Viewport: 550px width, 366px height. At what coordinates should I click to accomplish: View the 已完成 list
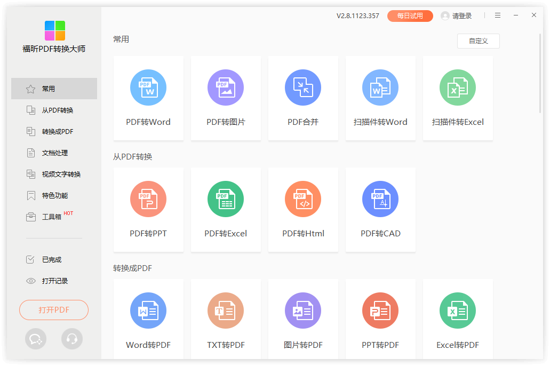[x=54, y=260]
